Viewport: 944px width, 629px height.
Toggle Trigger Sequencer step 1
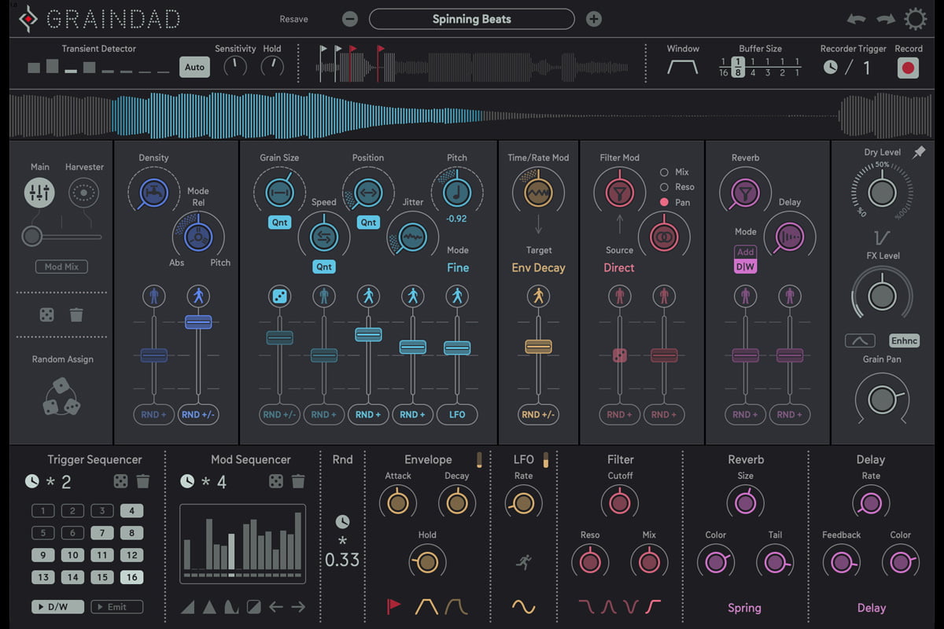[42, 510]
